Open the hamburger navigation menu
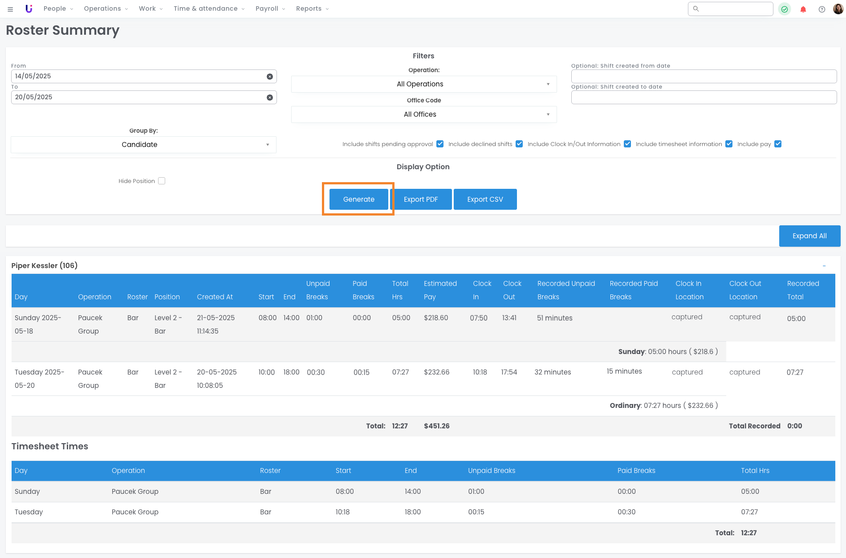Image resolution: width=846 pixels, height=558 pixels. pos(10,9)
